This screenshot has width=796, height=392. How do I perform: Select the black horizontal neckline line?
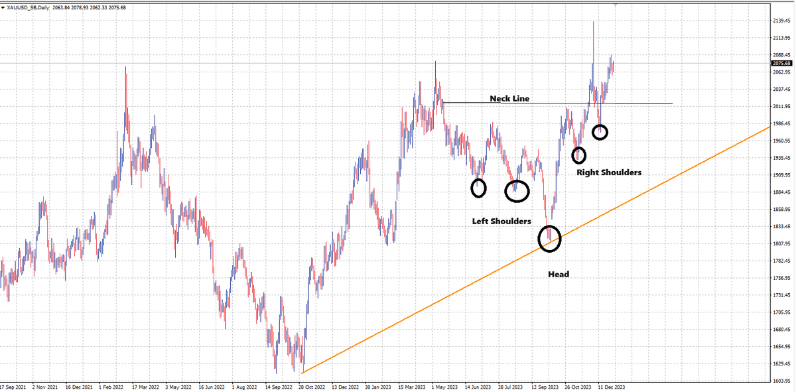(557, 103)
